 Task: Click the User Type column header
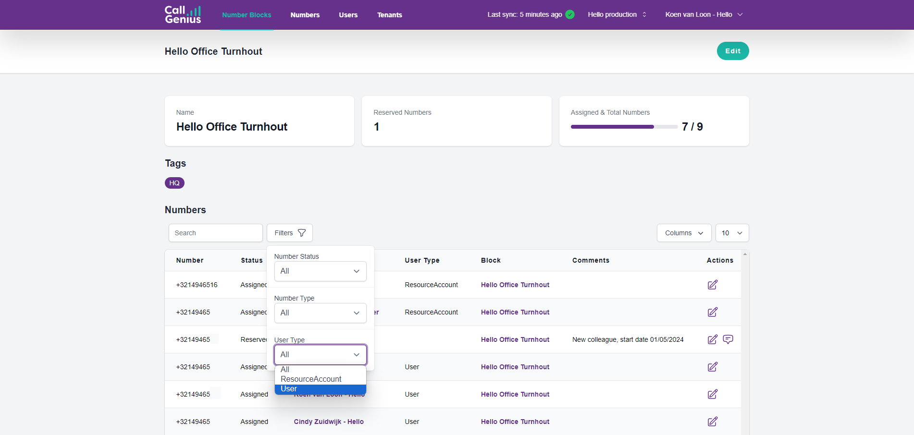pyautogui.click(x=422, y=260)
